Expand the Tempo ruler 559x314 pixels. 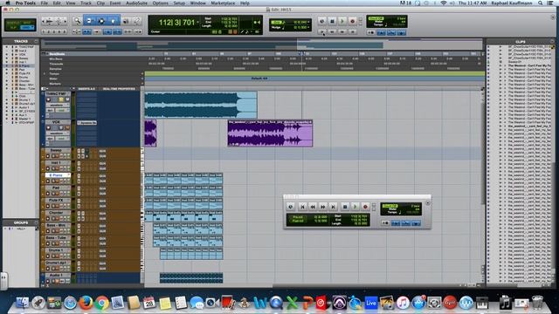[x=45, y=74]
